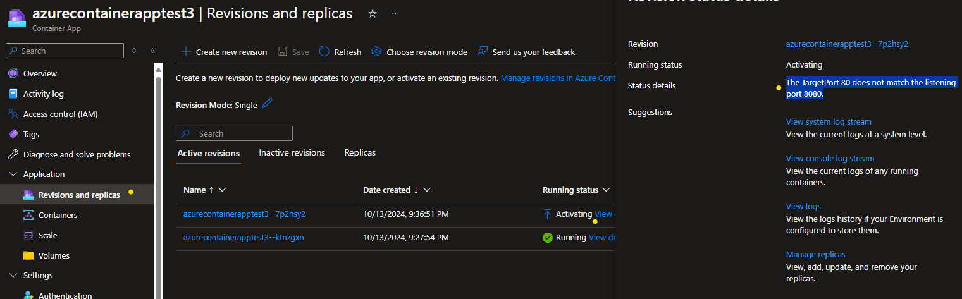Click the Container App resource icon
Image resolution: width=962 pixels, height=299 pixels.
[16, 18]
